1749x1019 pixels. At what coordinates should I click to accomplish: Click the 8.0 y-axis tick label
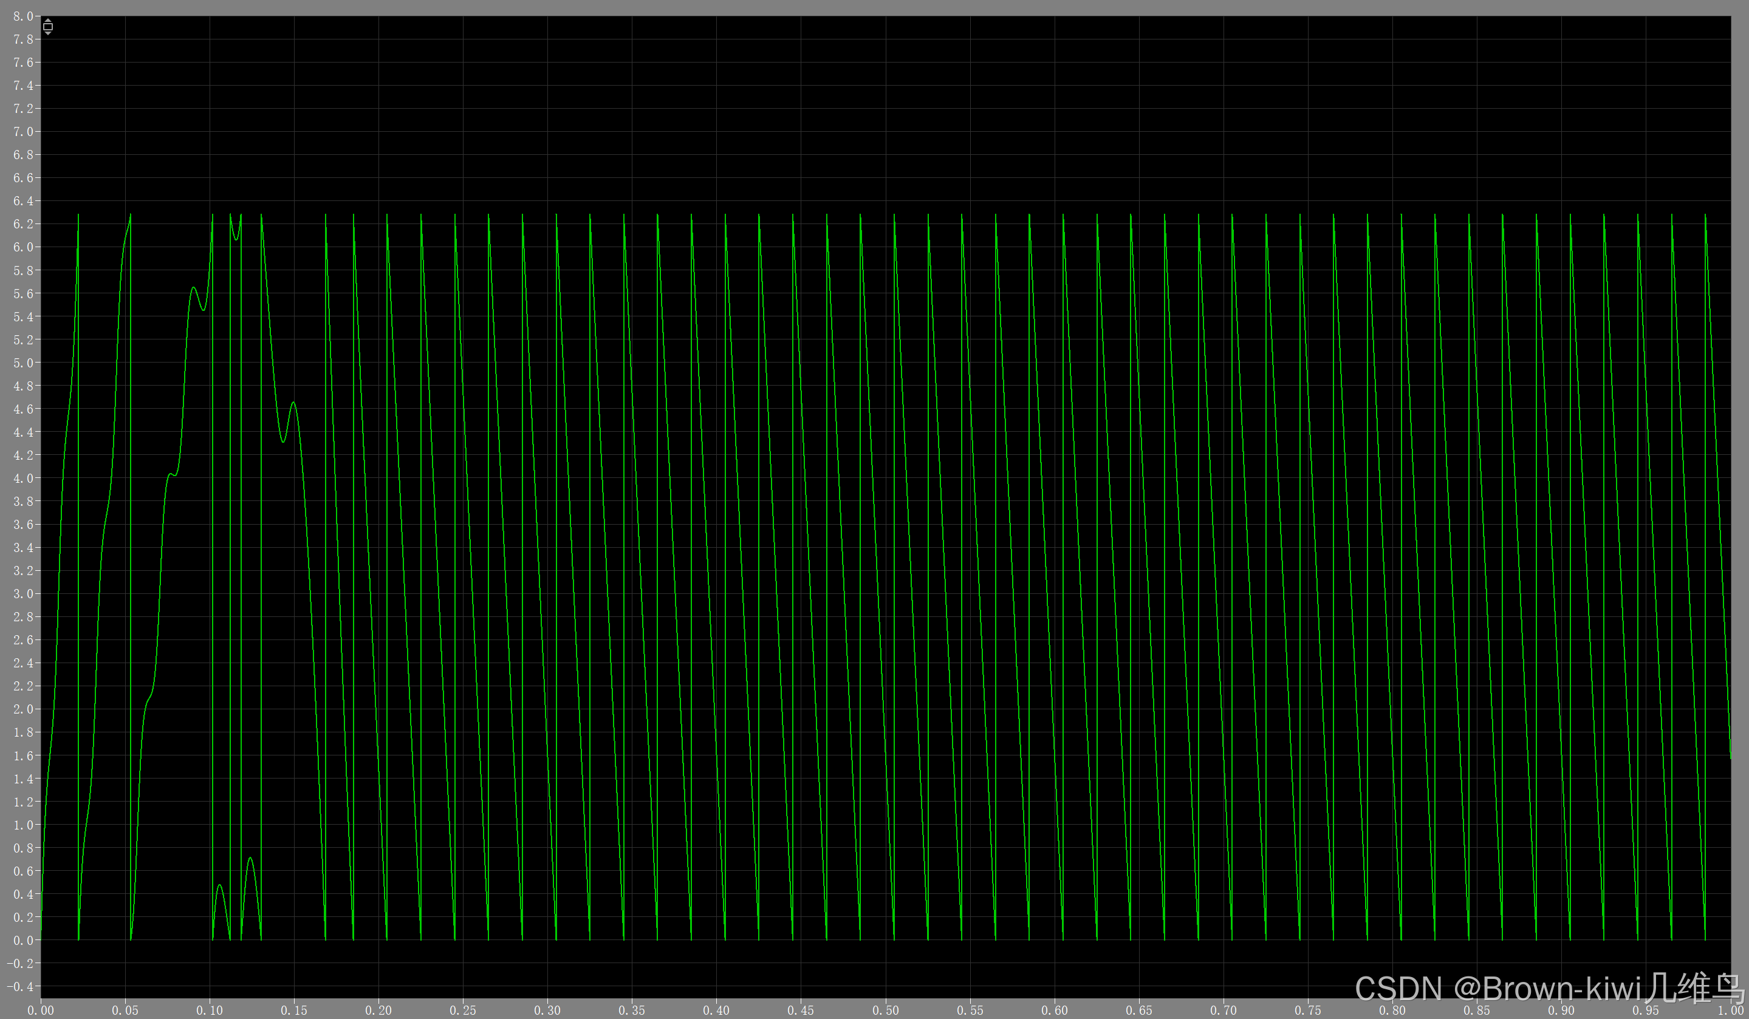(22, 16)
